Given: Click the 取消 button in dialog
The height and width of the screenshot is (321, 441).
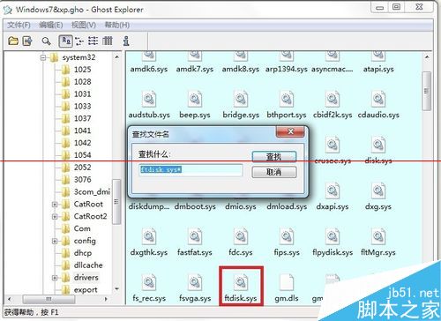Looking at the screenshot, I should tap(274, 172).
